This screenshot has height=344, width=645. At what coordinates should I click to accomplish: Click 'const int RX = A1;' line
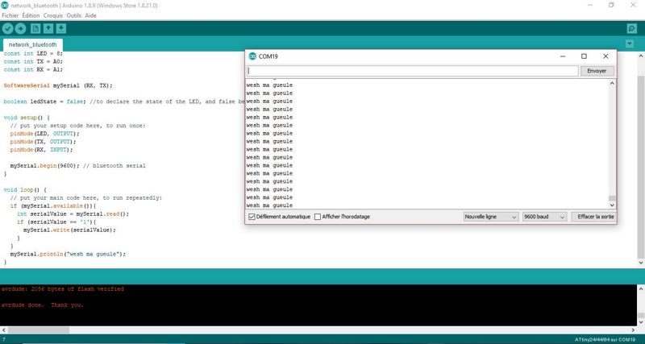(x=33, y=69)
